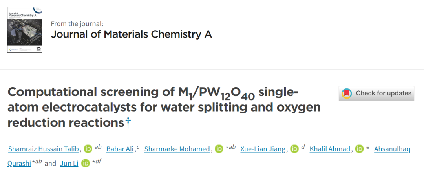The width and height of the screenshot is (424, 171).
Task: Click the journal cover thumbnail image
Action: pyautogui.click(x=25, y=30)
